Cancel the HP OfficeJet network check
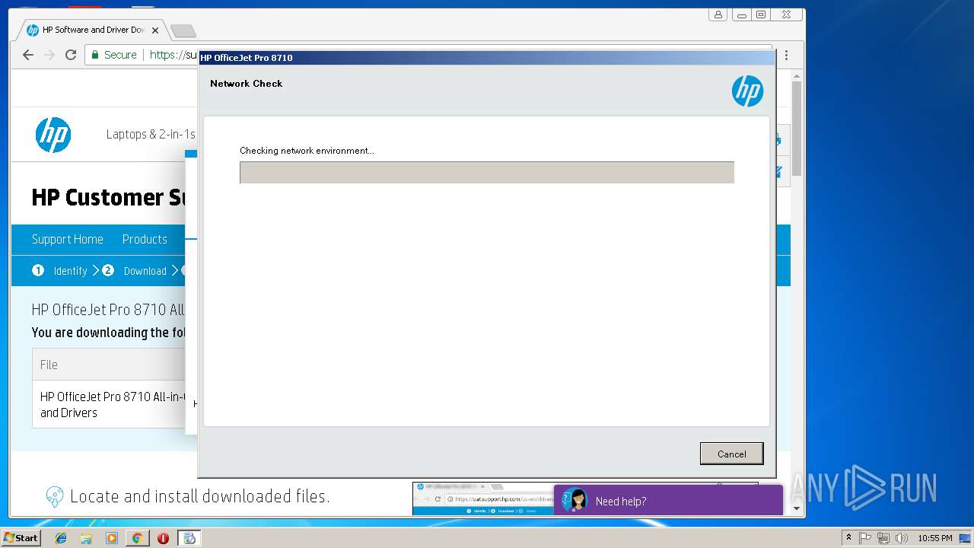This screenshot has height=548, width=974. tap(731, 454)
